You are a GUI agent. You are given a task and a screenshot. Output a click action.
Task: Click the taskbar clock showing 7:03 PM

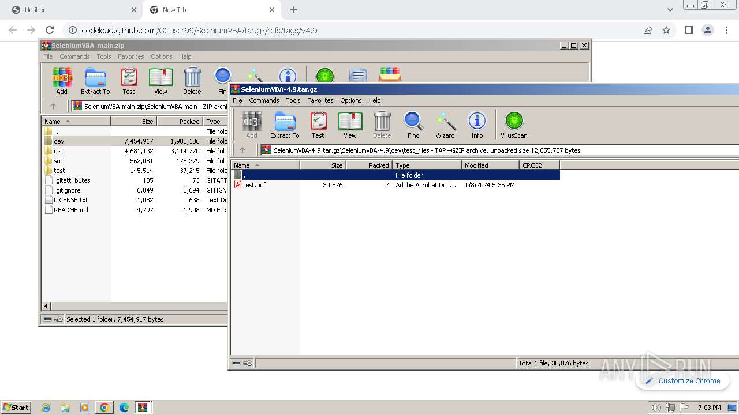(x=709, y=408)
